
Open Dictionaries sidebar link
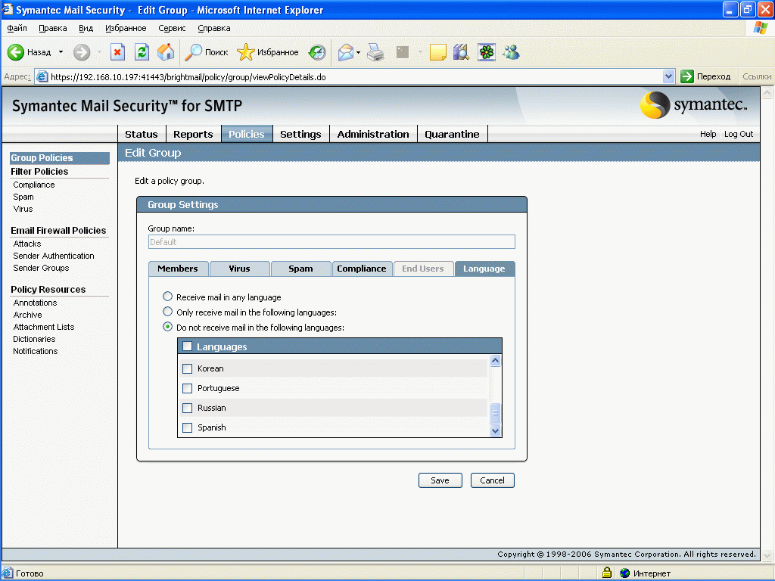[x=34, y=339]
